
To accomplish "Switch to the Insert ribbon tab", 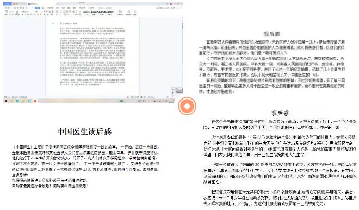I will tap(43, 8).
